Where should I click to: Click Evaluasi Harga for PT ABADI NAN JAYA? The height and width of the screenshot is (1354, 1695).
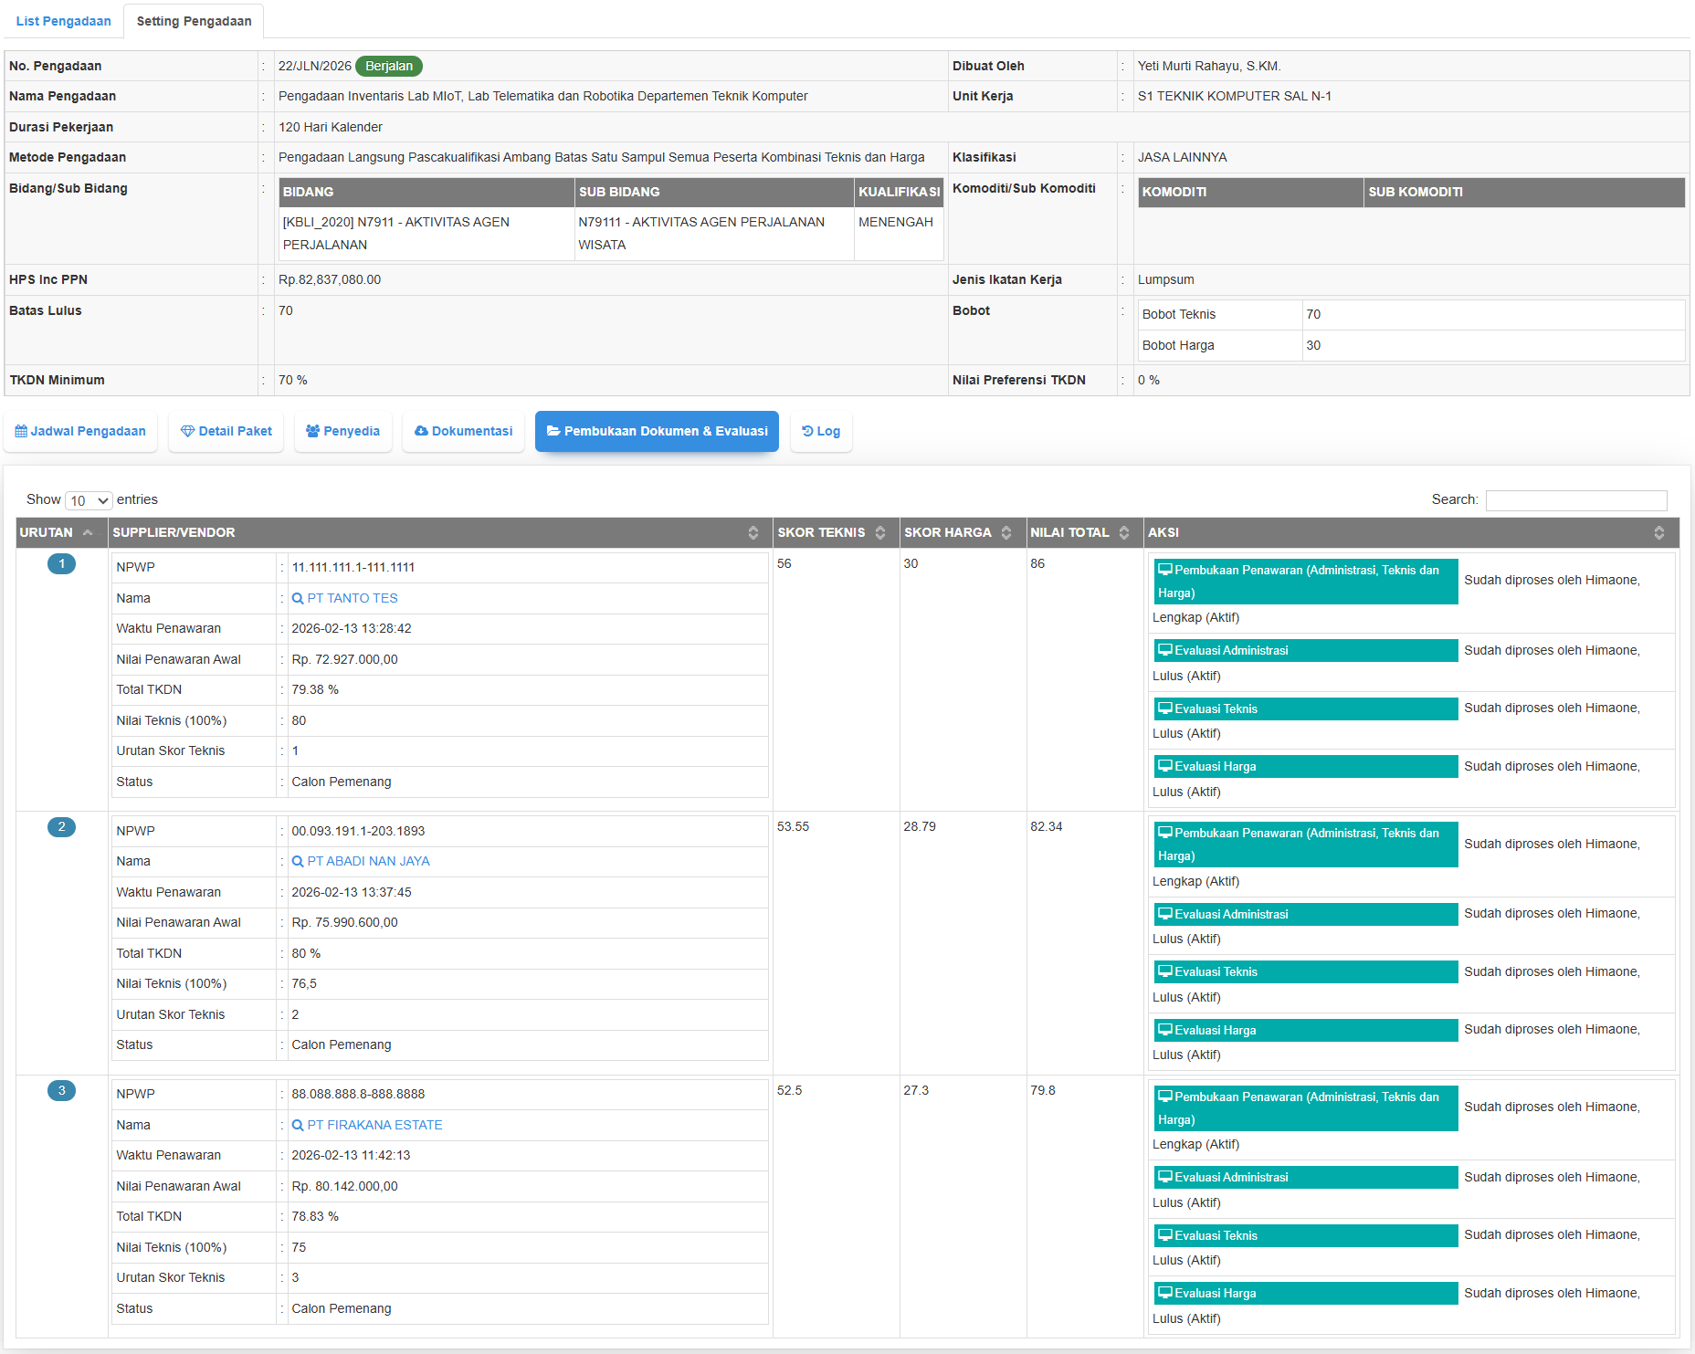1305,1030
